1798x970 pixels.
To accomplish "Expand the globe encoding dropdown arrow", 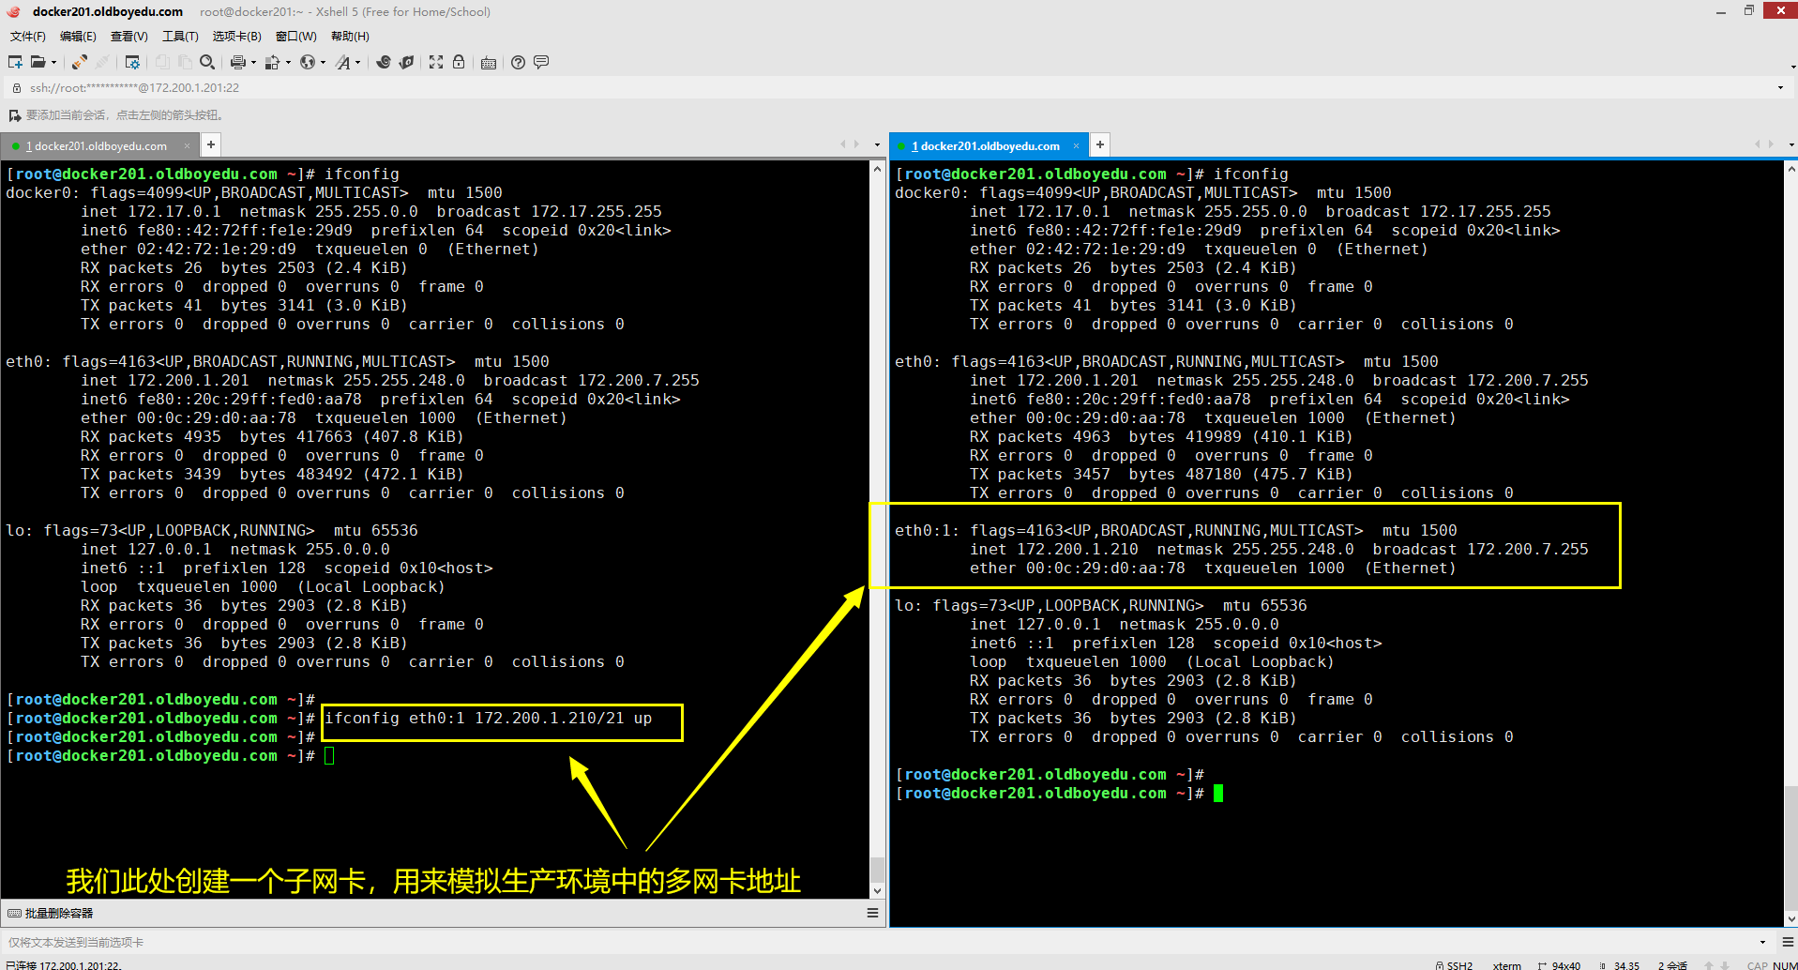I will (323, 63).
